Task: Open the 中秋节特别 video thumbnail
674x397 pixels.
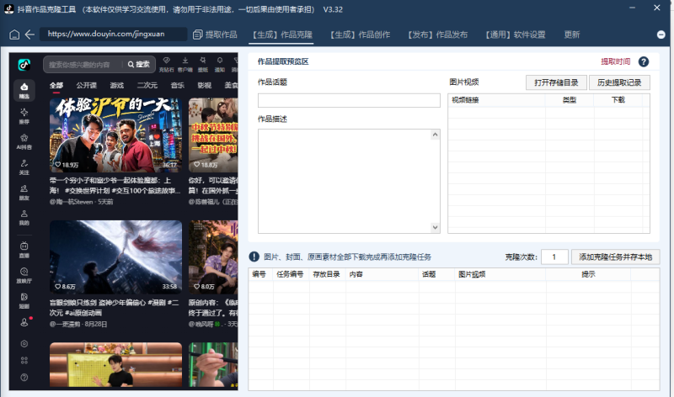Action: pos(213,135)
